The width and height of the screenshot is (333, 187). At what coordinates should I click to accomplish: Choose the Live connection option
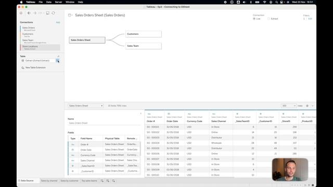[257, 19]
